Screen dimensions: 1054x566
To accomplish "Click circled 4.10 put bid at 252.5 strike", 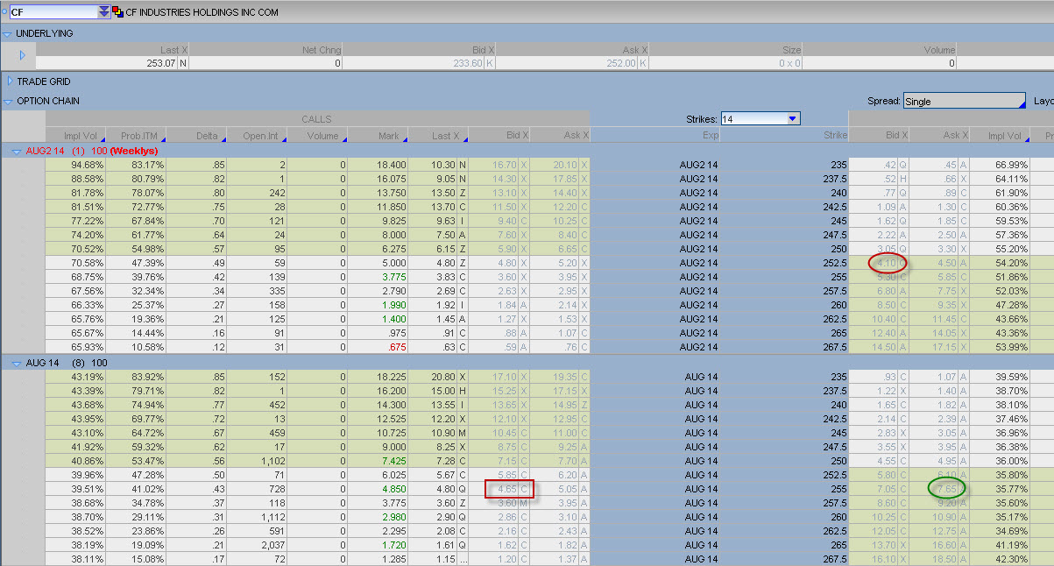I will pos(887,263).
